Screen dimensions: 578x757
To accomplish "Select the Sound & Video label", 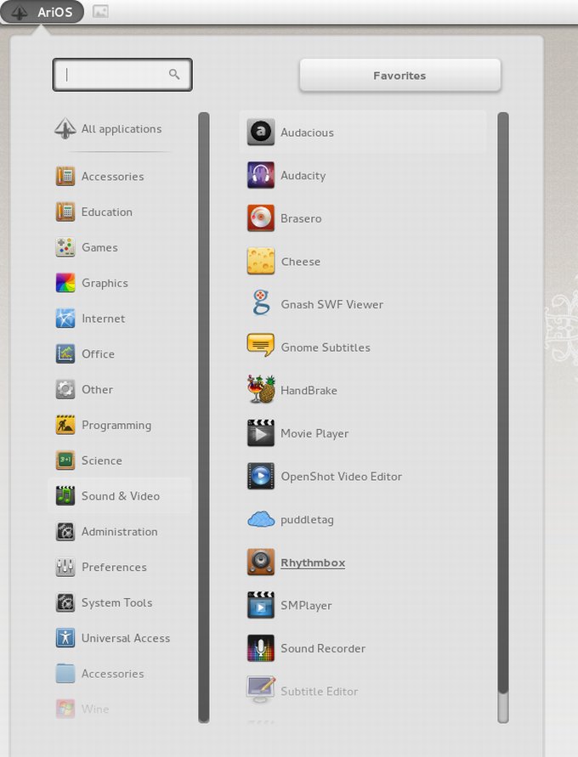I will pos(120,496).
